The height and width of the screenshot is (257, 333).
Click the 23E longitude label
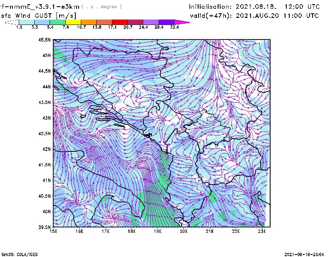click(262, 231)
